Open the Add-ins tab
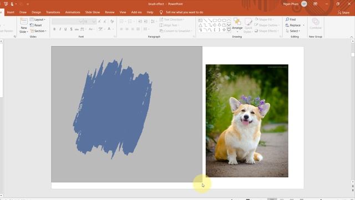The width and height of the screenshot is (355, 200). point(136,12)
